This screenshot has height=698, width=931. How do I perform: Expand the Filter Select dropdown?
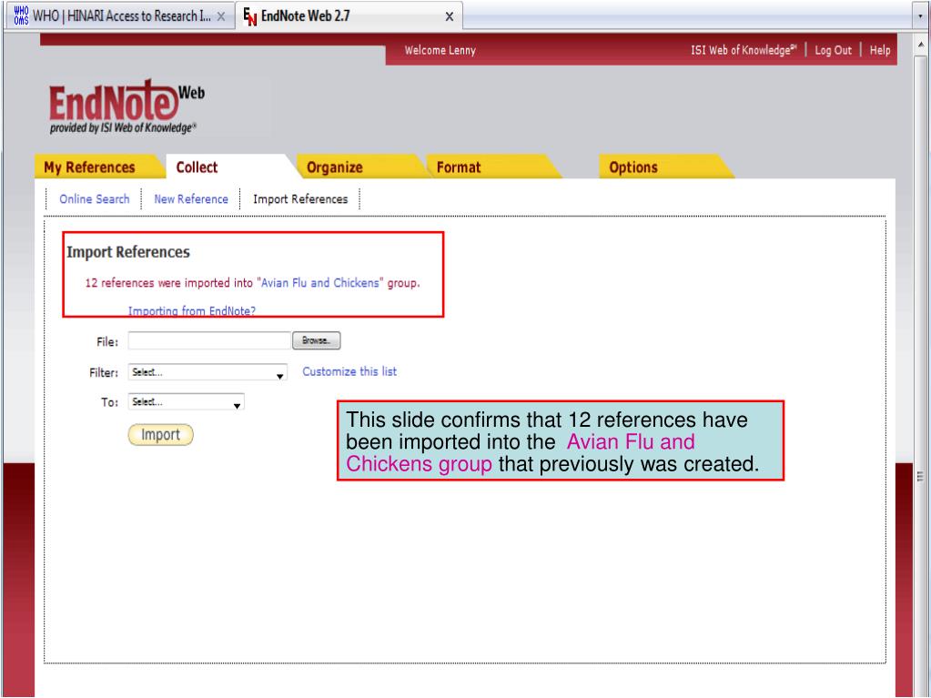pos(207,372)
